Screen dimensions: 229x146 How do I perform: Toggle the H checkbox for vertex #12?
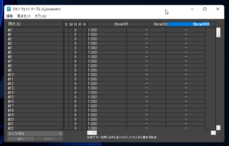pyautogui.click(x=84, y=84)
